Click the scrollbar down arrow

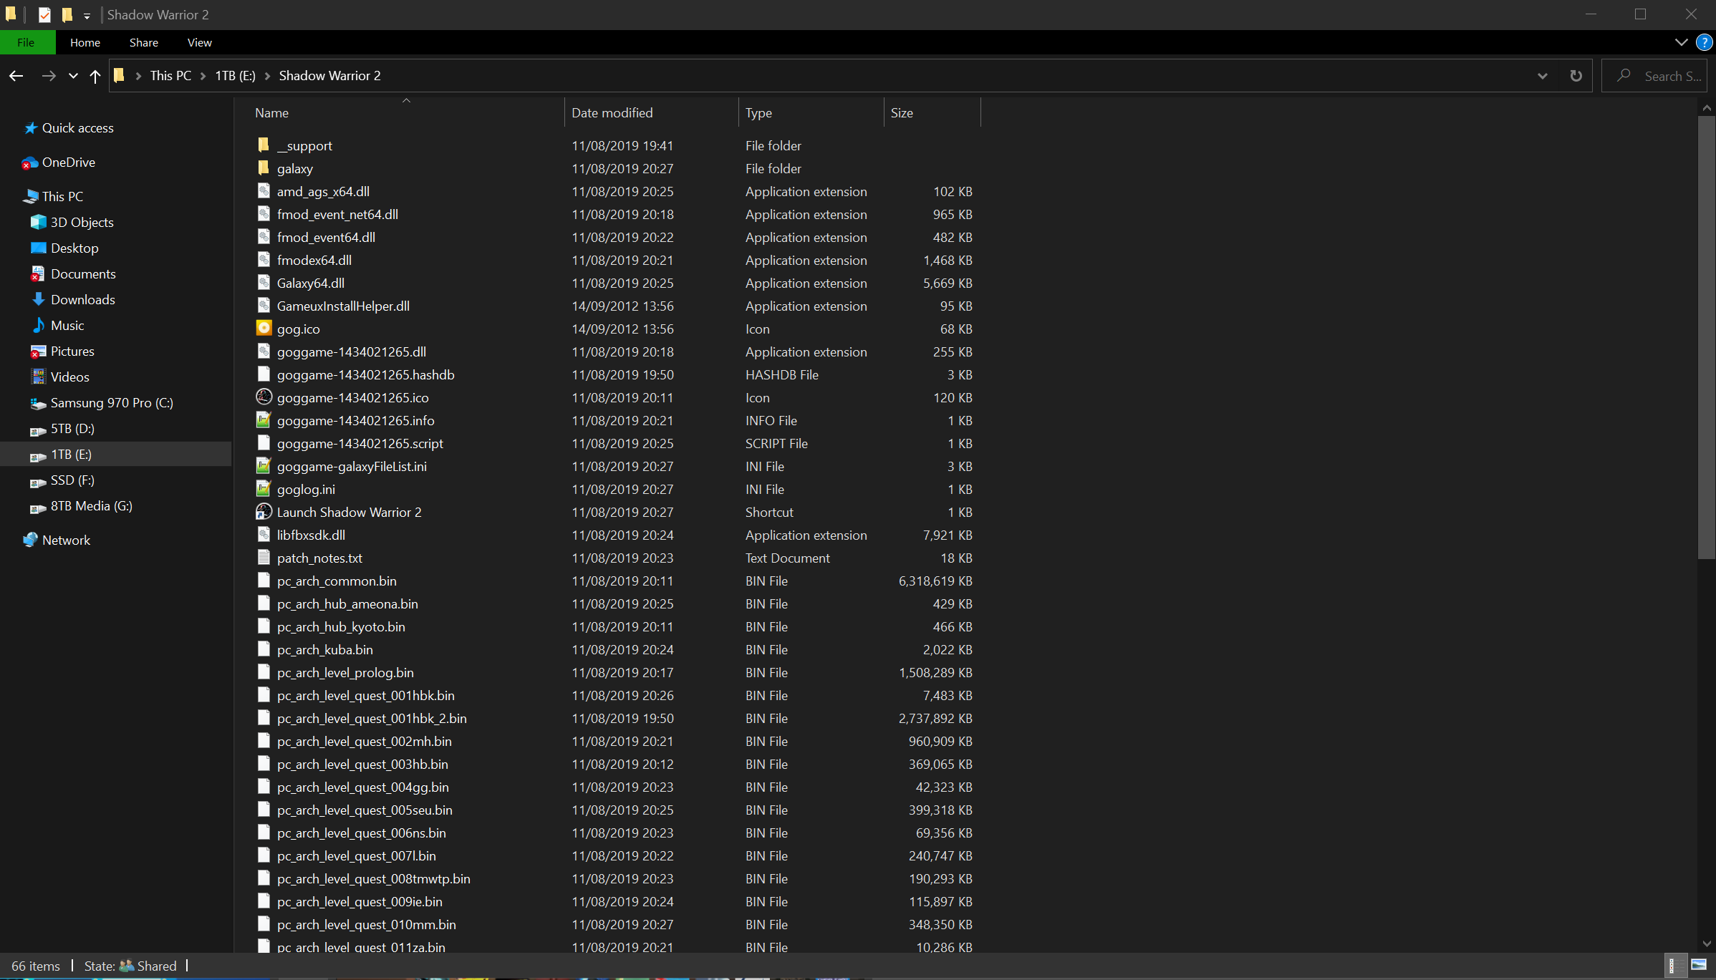1707,943
